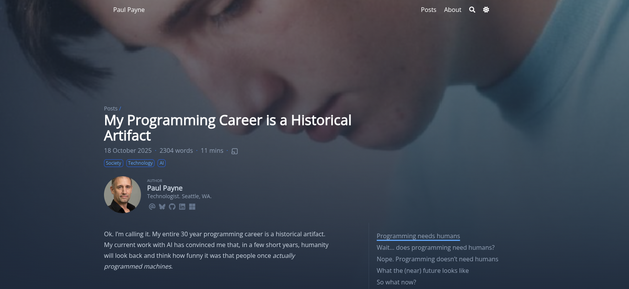
Task: Click the '2304 words' count text
Action: click(x=176, y=150)
